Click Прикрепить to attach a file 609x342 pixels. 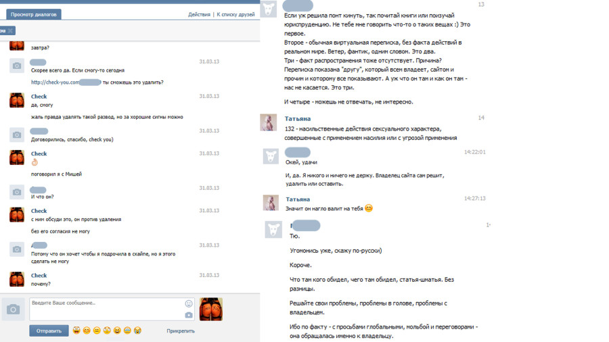pyautogui.click(x=181, y=331)
